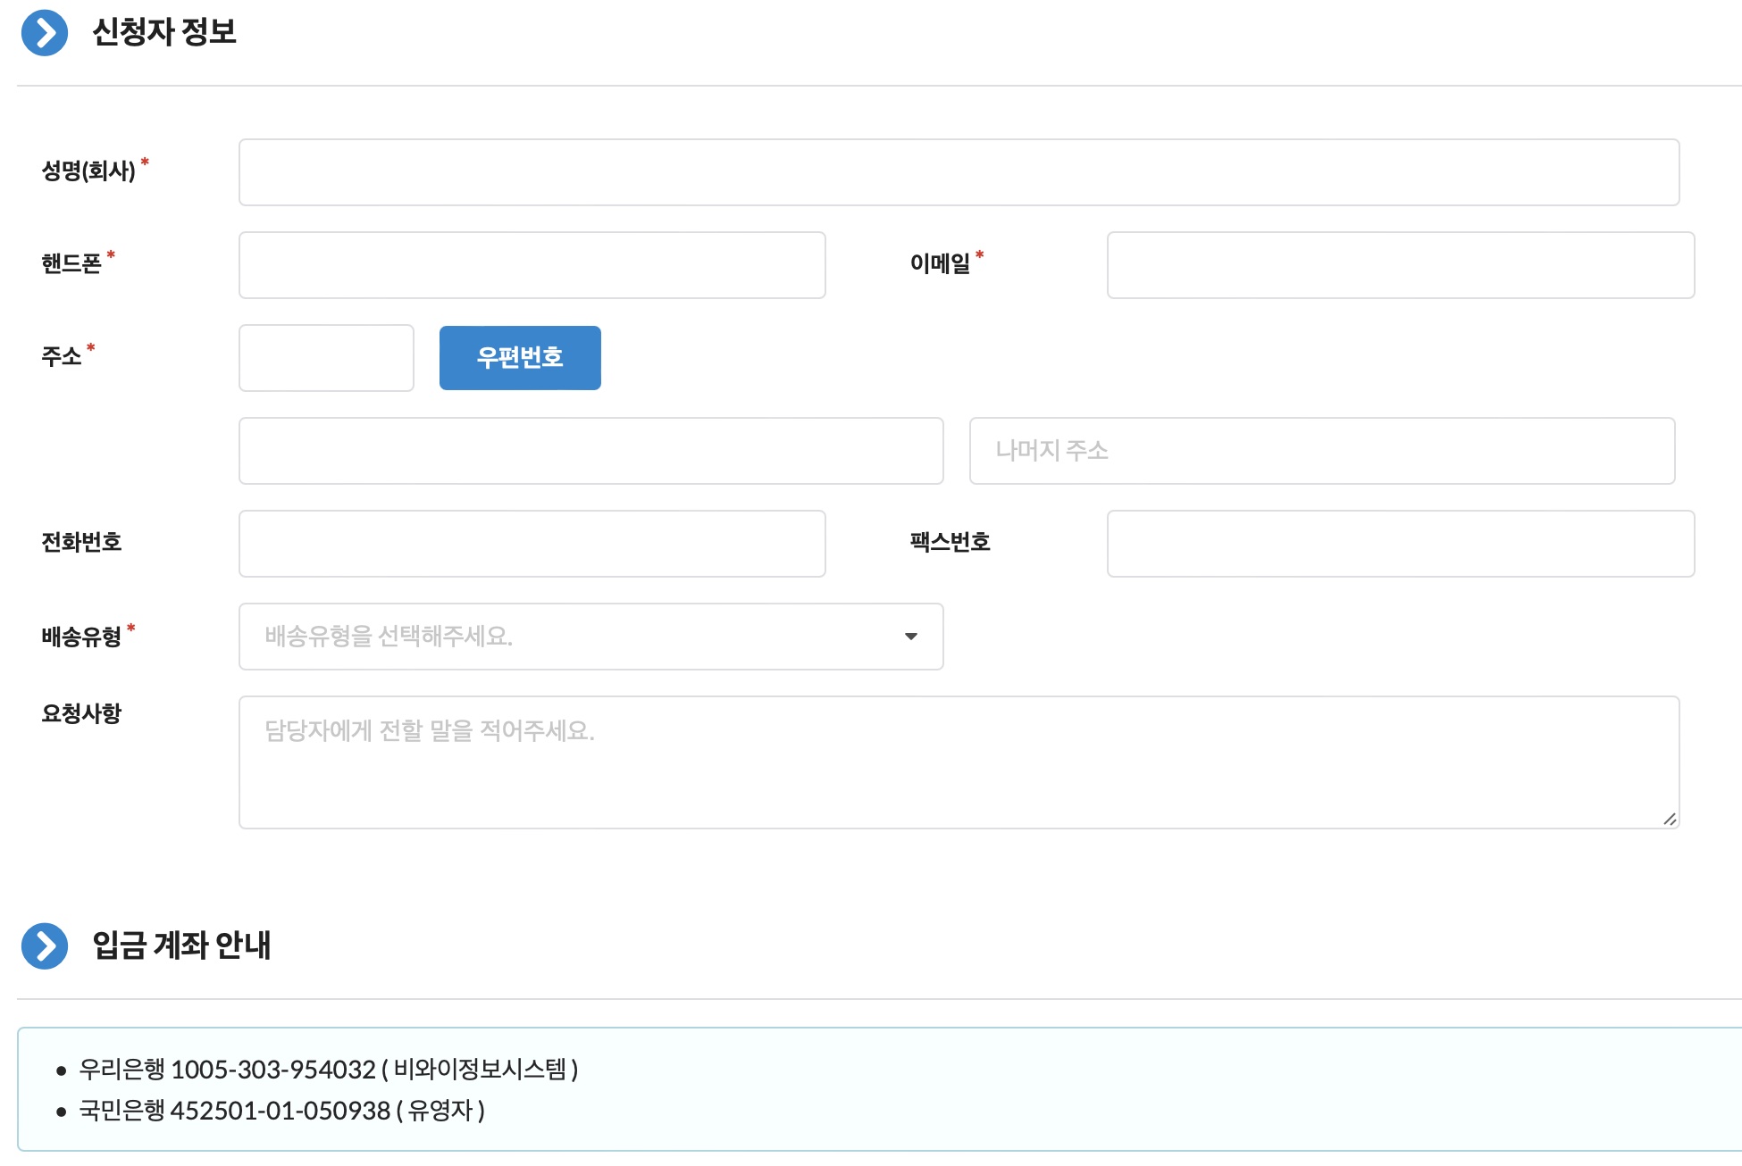
Task: Click the 핸드폰 mobile phone field
Action: click(532, 264)
